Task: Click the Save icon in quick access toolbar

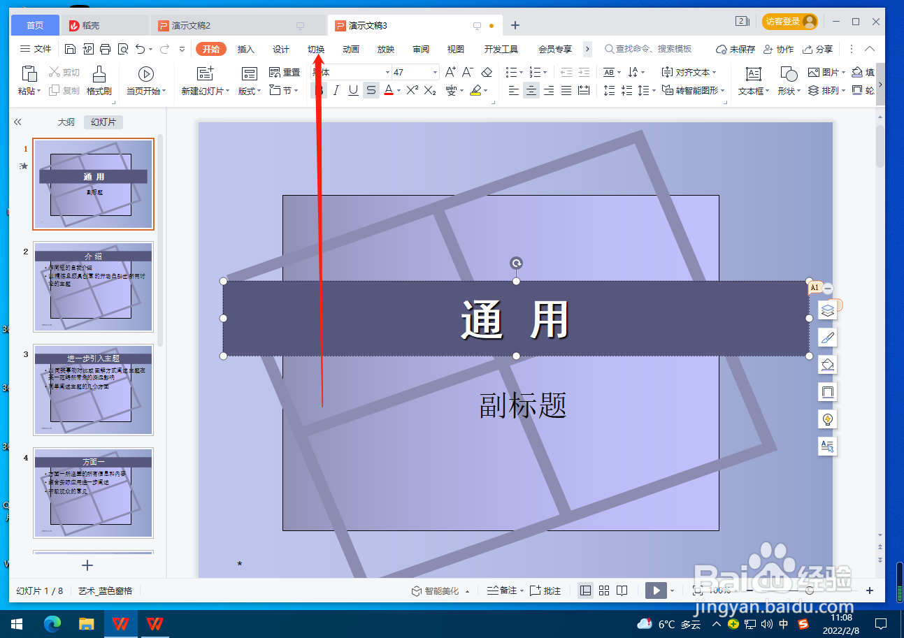Action: 70,49
